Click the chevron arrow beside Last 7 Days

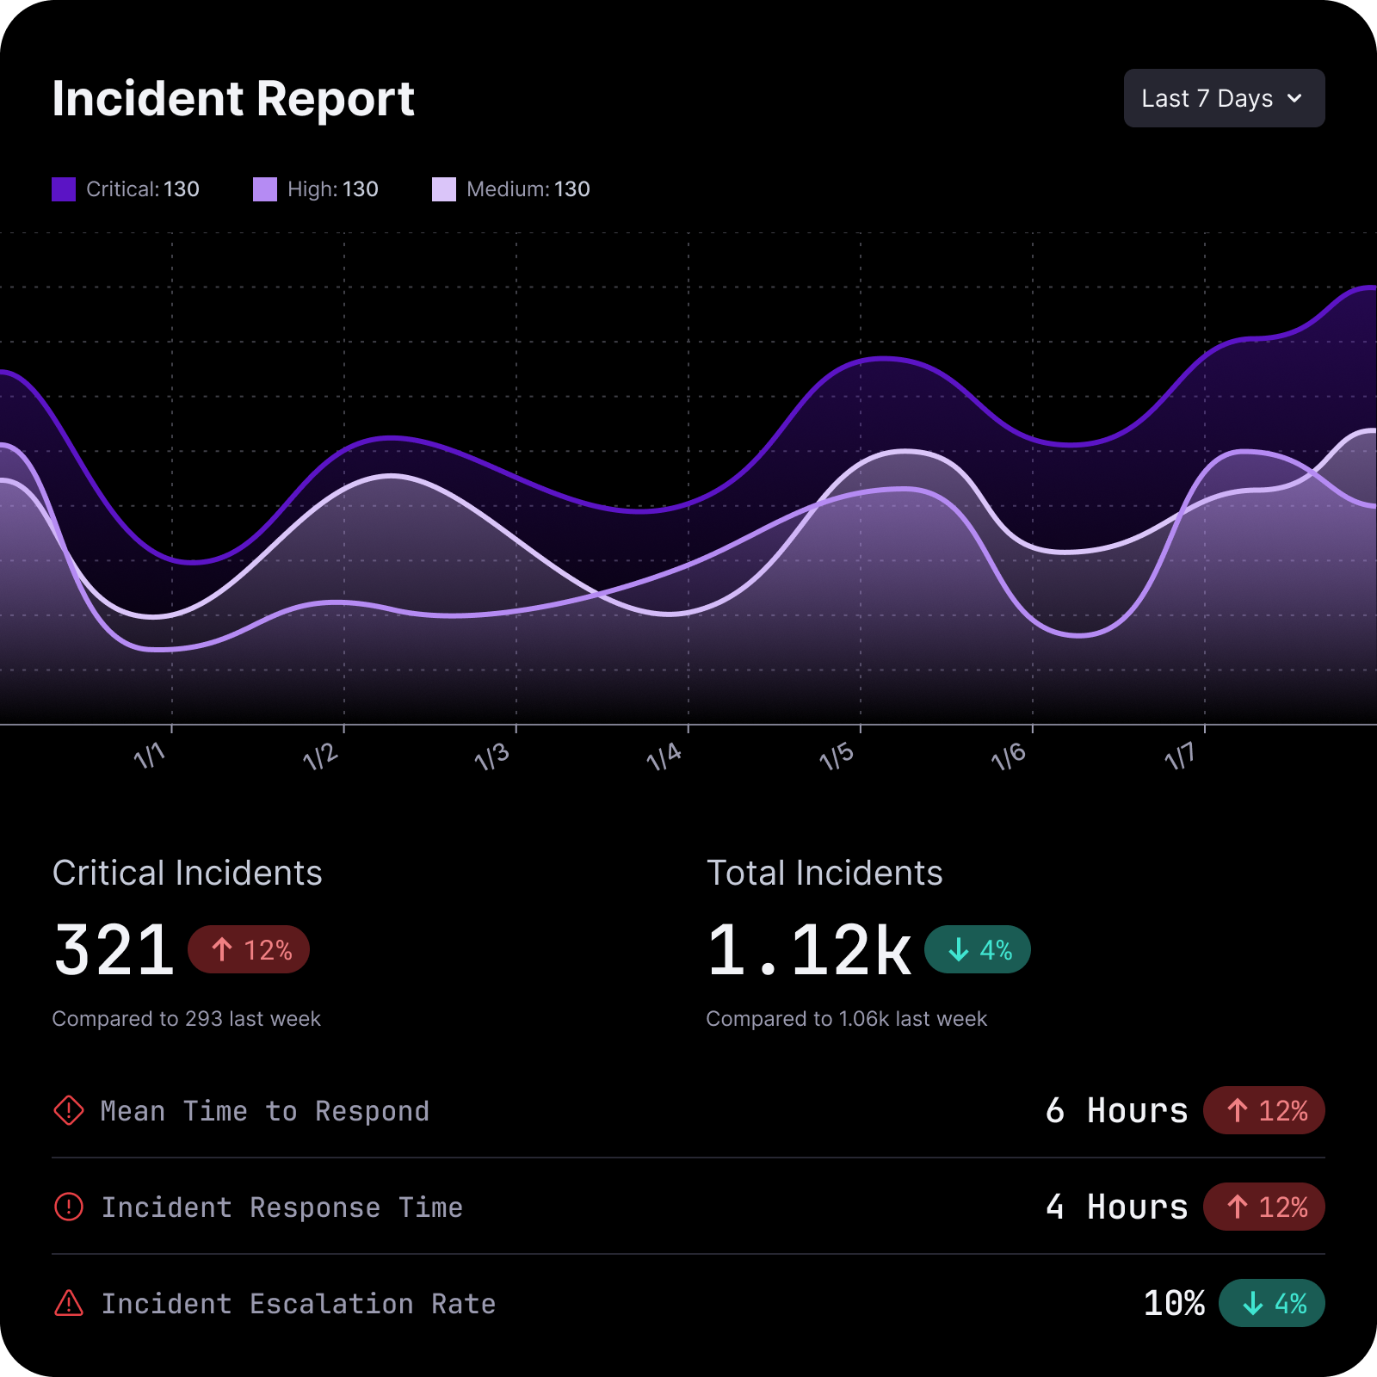(x=1294, y=98)
